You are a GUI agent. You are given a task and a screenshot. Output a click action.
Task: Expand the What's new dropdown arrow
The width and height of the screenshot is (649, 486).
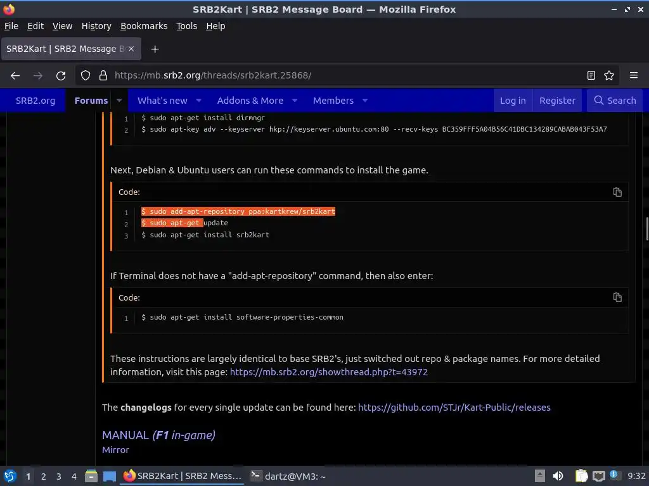pyautogui.click(x=198, y=101)
